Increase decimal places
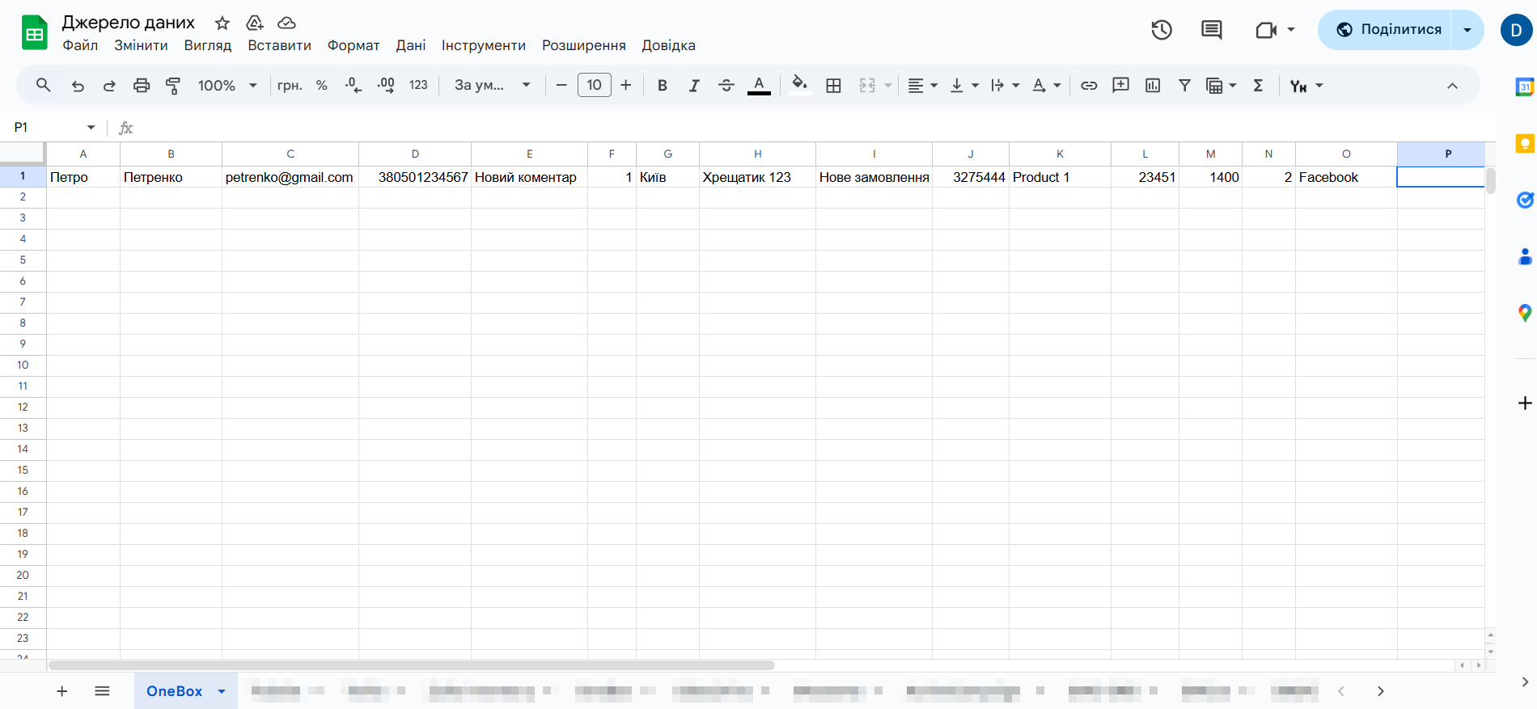1537x709 pixels. pyautogui.click(x=386, y=85)
